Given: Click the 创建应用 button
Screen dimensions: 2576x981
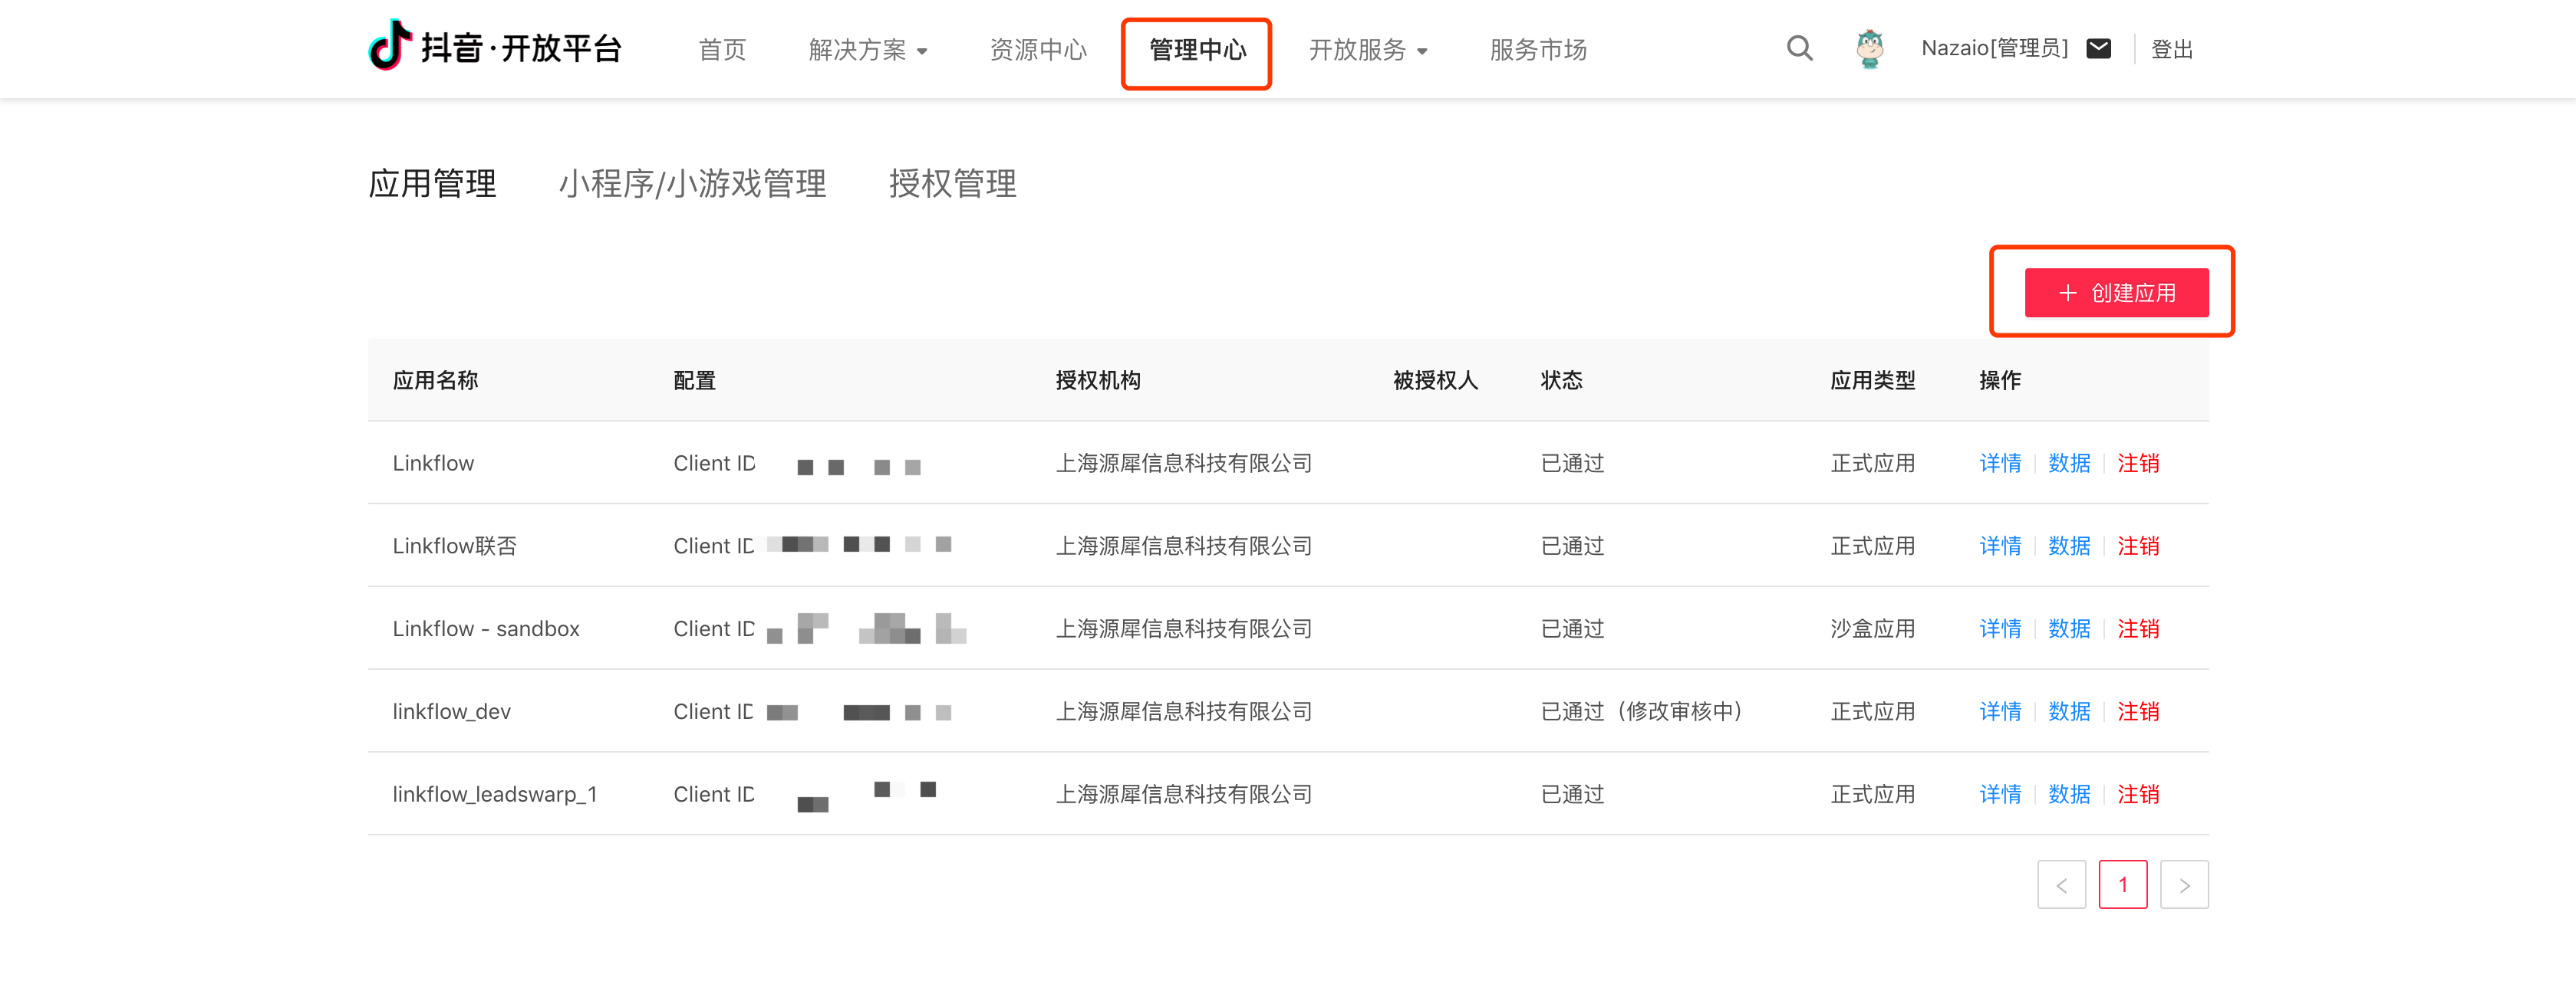Looking at the screenshot, I should pyautogui.click(x=2116, y=293).
